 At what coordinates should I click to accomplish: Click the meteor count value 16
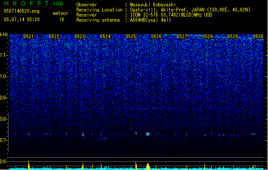(62, 20)
